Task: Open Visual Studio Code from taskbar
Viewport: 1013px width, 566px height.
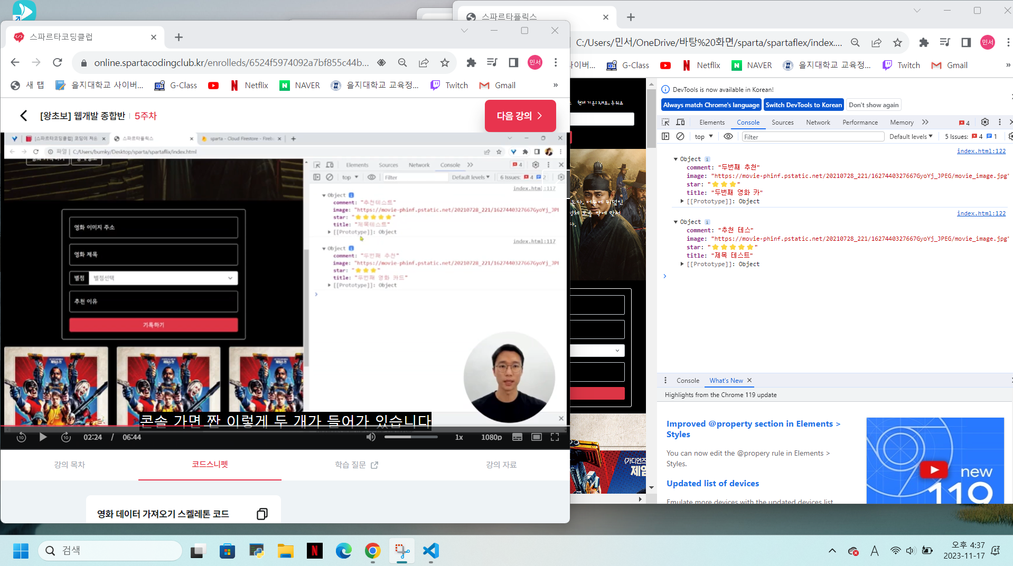Action: (430, 551)
